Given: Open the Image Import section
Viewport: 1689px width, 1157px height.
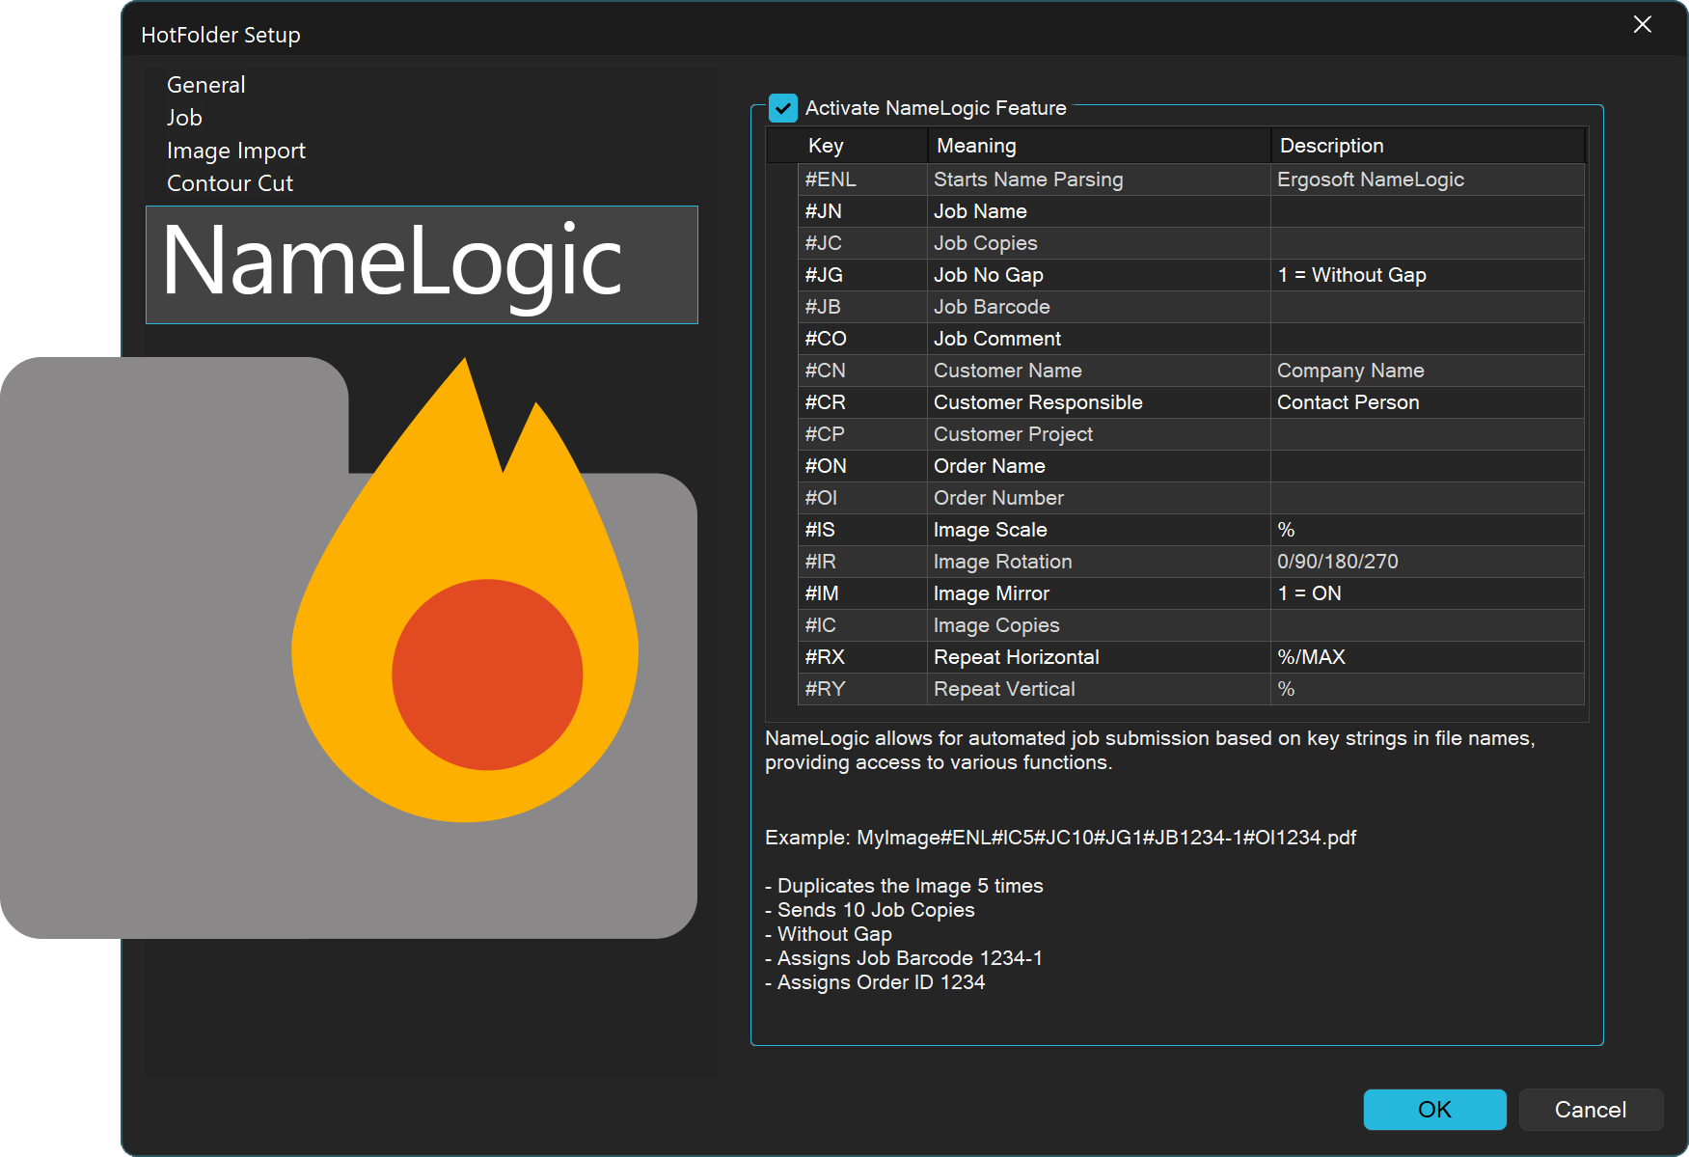Looking at the screenshot, I should click(x=235, y=151).
